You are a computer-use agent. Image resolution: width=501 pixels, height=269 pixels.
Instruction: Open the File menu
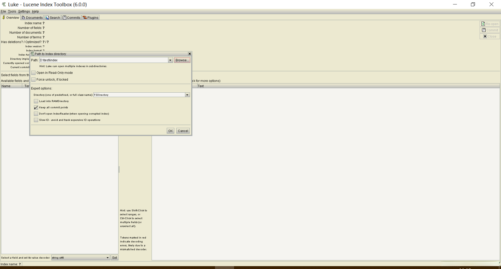tap(3, 11)
